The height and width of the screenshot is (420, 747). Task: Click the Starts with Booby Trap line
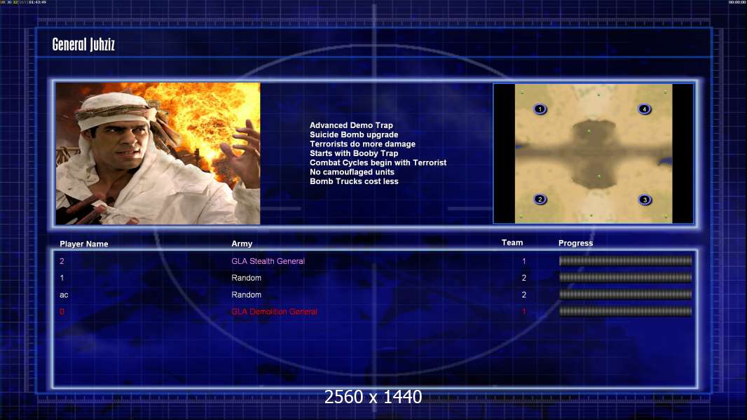tap(354, 153)
